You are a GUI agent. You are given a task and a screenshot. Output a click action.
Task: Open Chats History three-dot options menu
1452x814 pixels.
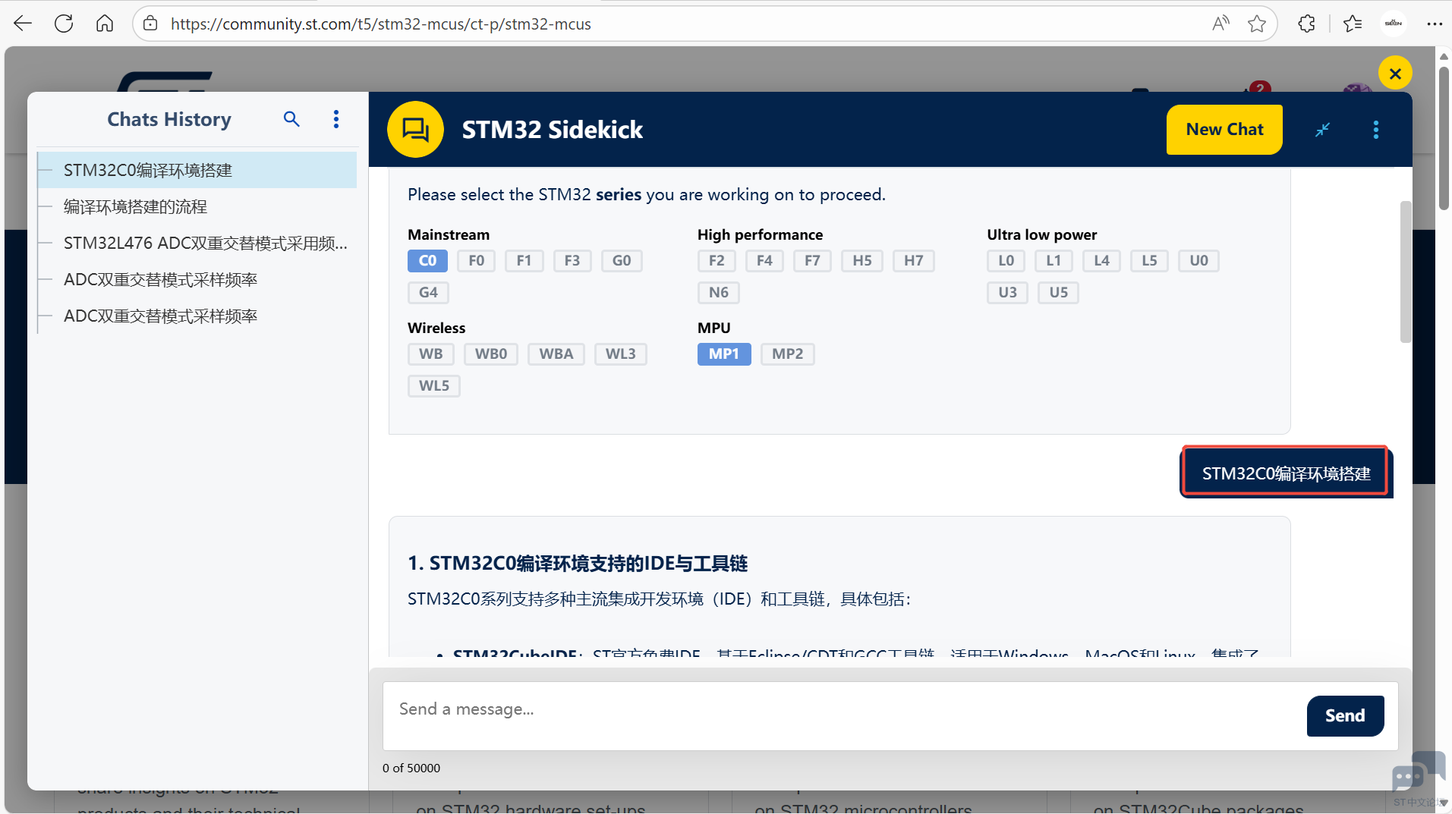point(336,119)
